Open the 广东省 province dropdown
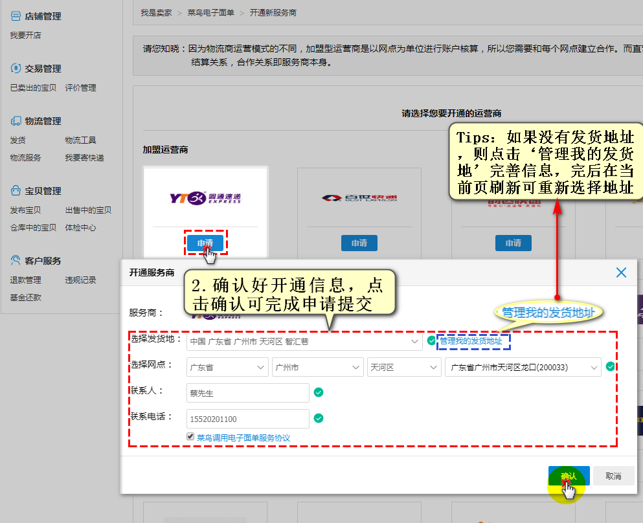This screenshot has width=643, height=523. click(x=227, y=367)
